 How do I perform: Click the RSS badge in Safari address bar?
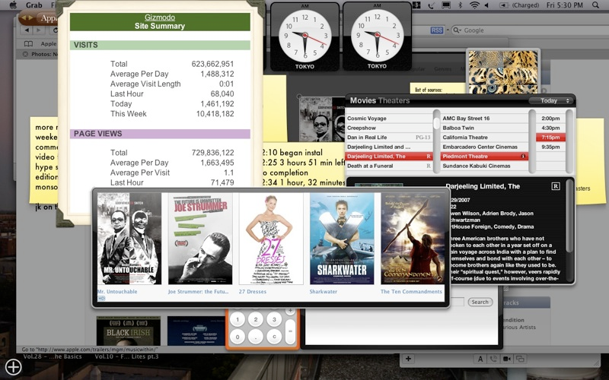point(437,30)
